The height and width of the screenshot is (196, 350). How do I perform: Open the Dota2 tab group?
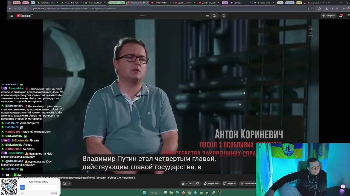coord(280,3)
